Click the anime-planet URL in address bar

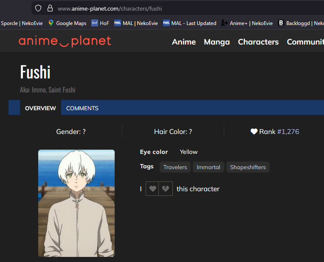tap(110, 8)
